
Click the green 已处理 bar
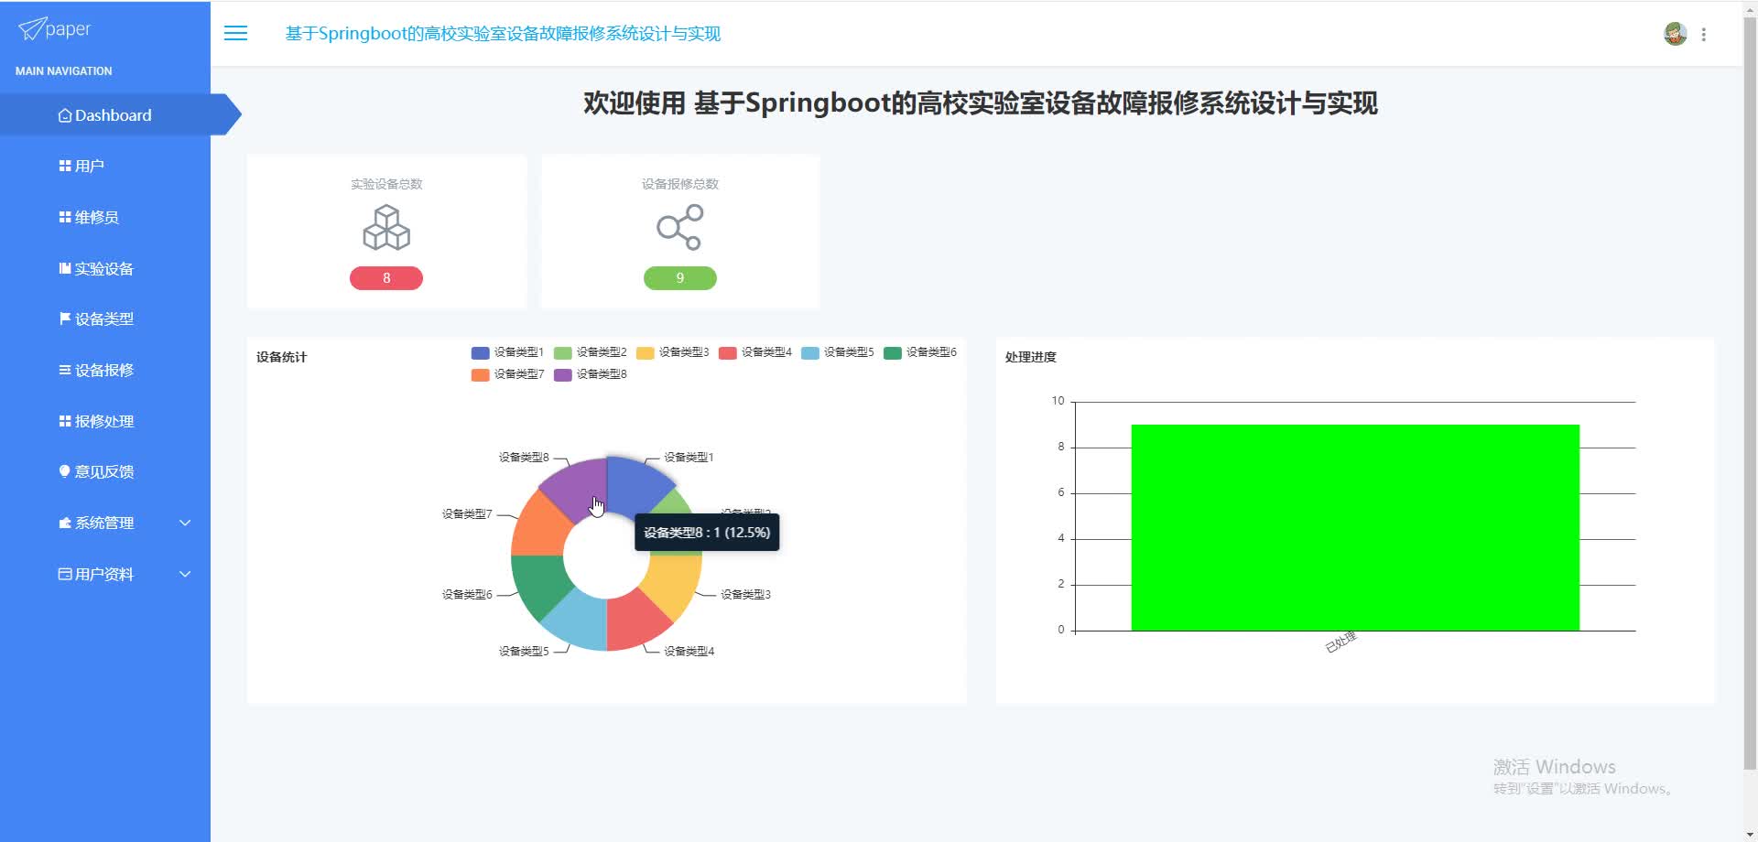[1355, 527]
